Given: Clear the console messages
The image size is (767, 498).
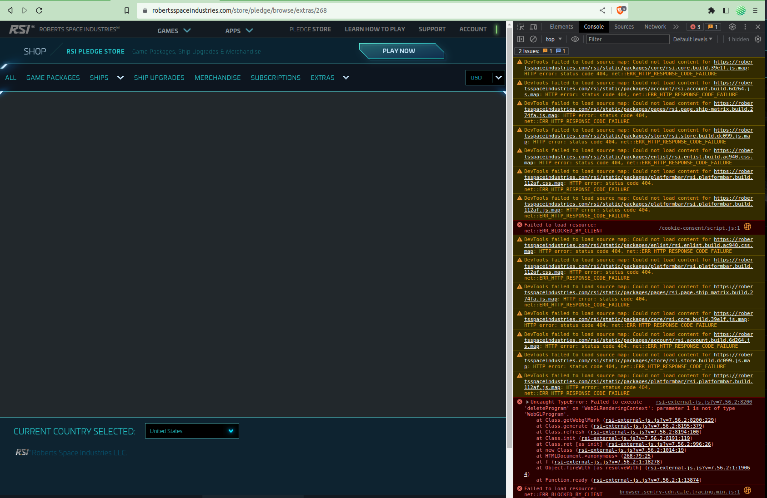Looking at the screenshot, I should (533, 39).
